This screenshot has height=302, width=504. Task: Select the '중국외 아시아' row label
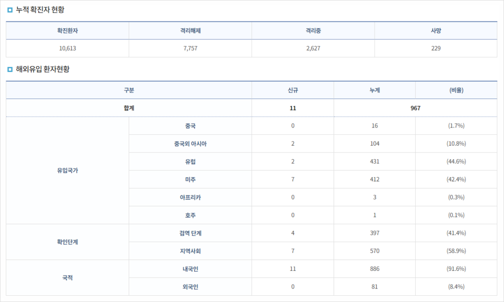pyautogui.click(x=190, y=144)
